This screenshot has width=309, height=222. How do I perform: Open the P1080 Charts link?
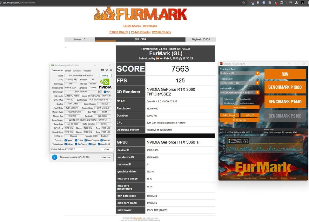(119, 32)
